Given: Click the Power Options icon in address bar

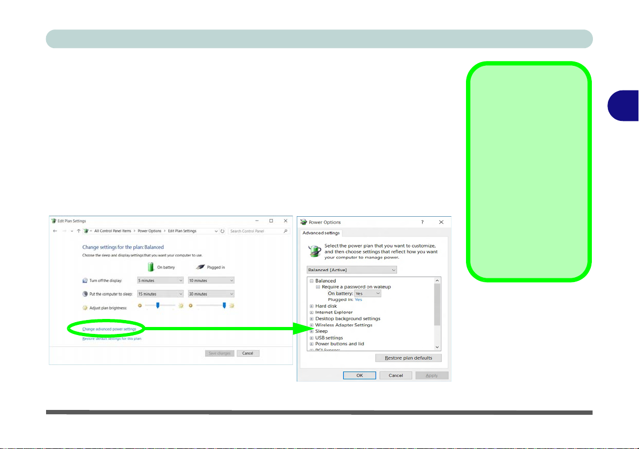Looking at the screenshot, I should pyautogui.click(x=86, y=231).
